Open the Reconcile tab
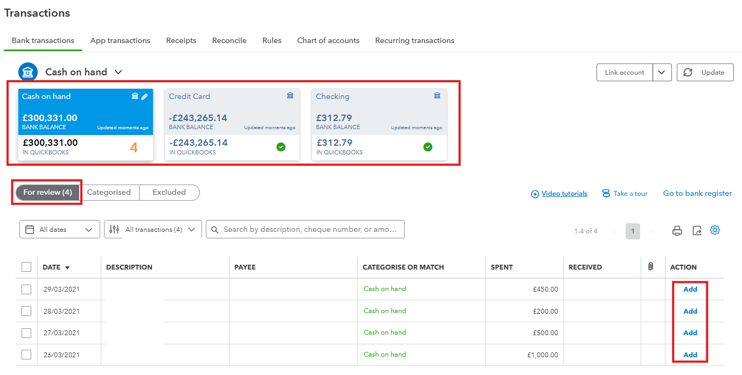 230,41
